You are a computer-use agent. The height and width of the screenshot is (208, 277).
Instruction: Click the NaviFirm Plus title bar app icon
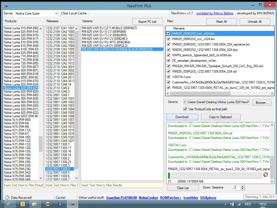(6, 6)
